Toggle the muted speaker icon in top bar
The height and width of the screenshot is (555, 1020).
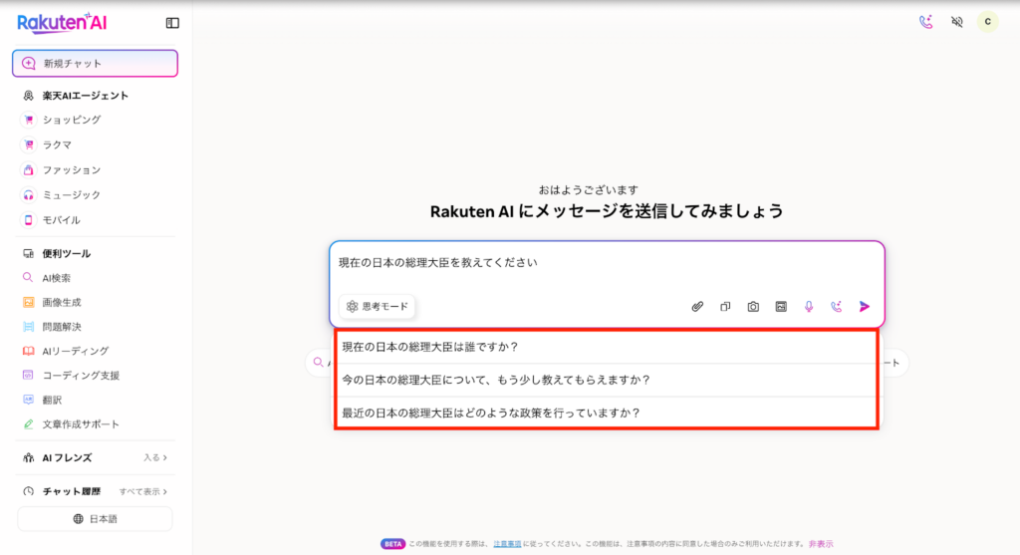point(957,22)
